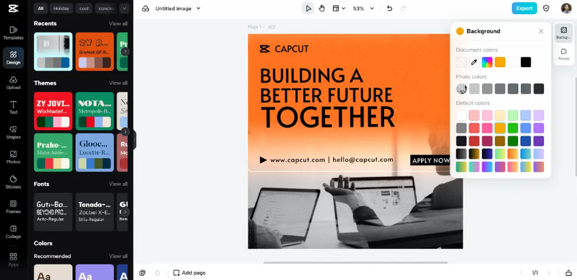Image resolution: width=577 pixels, height=280 pixels.
Task: Show more Fonts with the arrow
Action: pos(125,212)
